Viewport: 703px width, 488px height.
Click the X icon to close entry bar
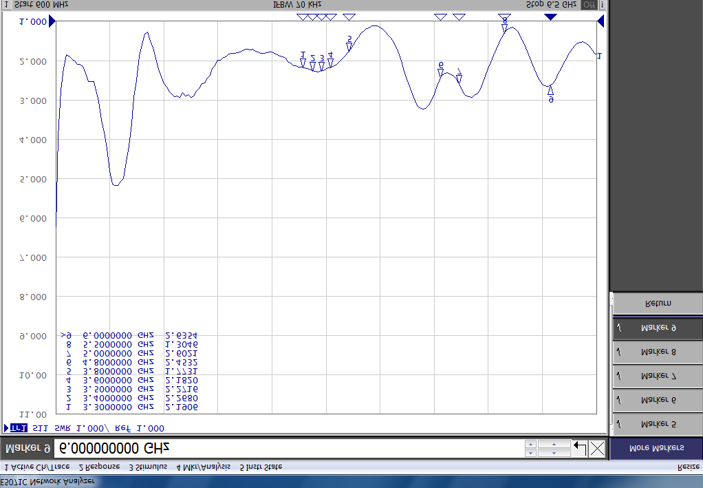[x=597, y=449]
